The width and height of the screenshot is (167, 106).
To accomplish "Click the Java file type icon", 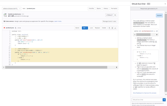I will point(4,28).
